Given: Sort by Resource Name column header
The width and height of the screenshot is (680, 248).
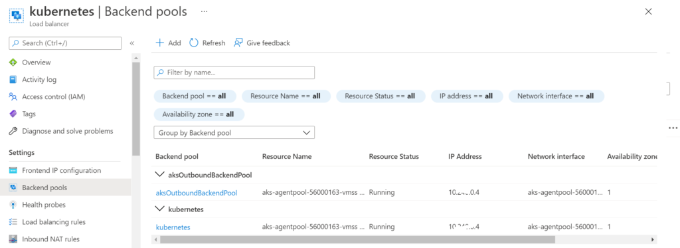Looking at the screenshot, I should [287, 156].
